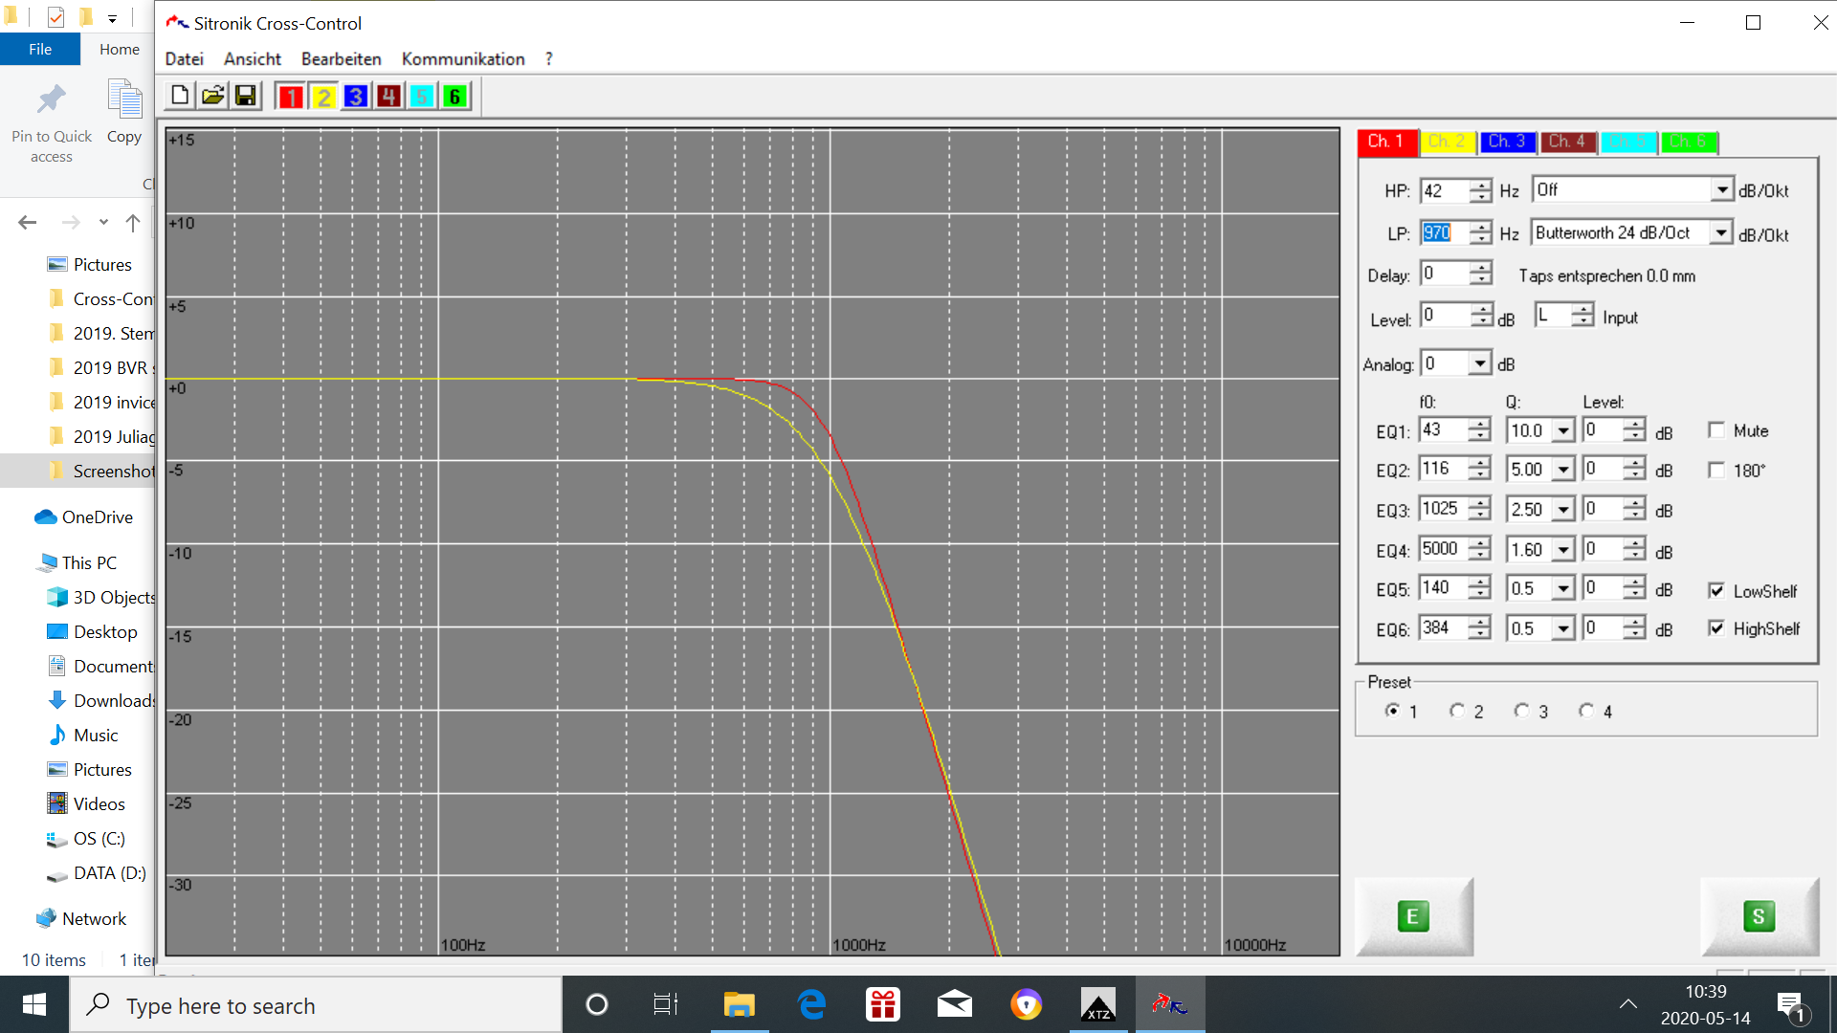Open the EQ3 Q value dropdown
Screen dimensions: 1837x1033
click(1563, 510)
